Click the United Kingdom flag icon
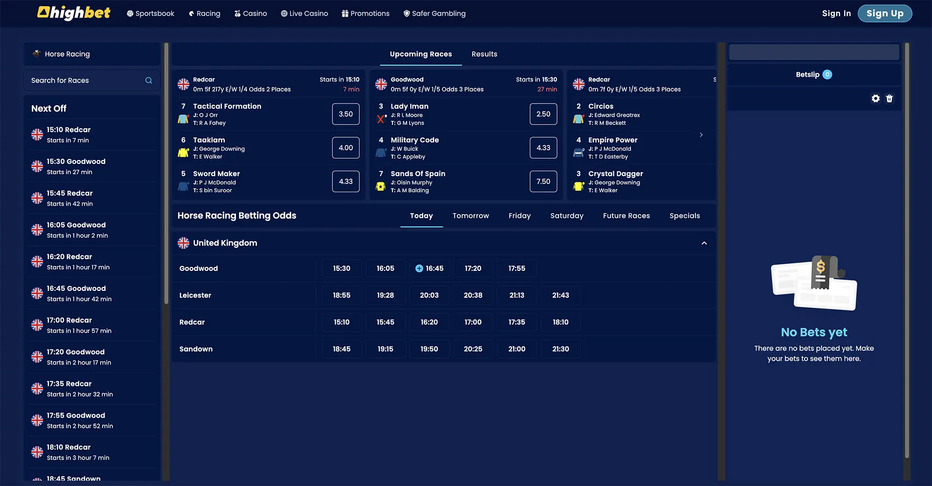932x486 pixels. point(183,243)
